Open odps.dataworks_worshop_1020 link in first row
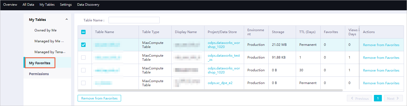The image size is (407, 106). click(x=224, y=45)
